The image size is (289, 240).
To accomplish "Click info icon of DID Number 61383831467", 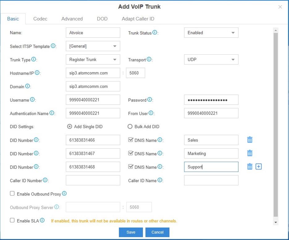I will pos(36,153).
